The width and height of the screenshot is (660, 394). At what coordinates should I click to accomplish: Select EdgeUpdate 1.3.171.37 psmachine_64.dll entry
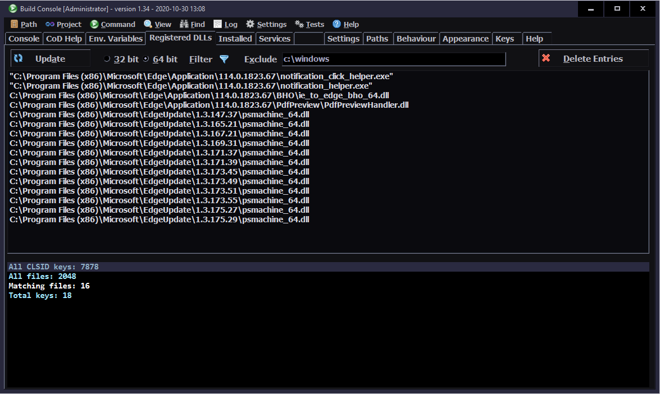[x=160, y=153]
